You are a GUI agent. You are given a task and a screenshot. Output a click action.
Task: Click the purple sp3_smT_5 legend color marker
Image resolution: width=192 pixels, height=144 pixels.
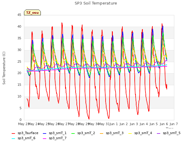click(159, 133)
